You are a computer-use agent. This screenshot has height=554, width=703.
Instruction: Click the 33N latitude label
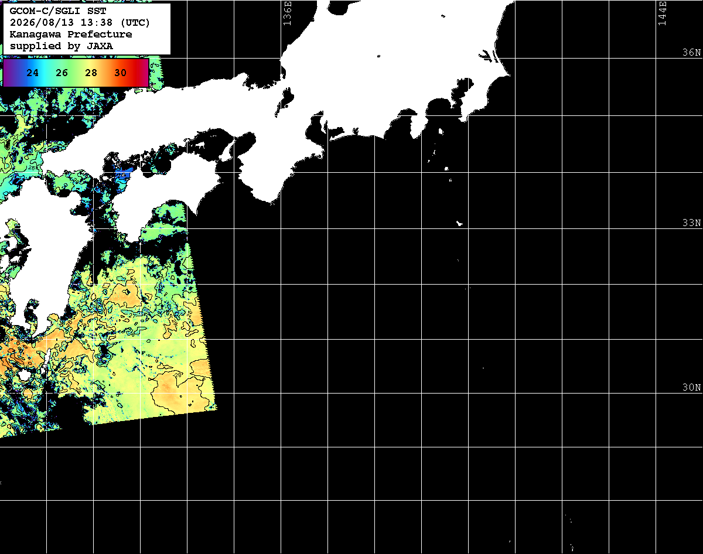point(691,223)
